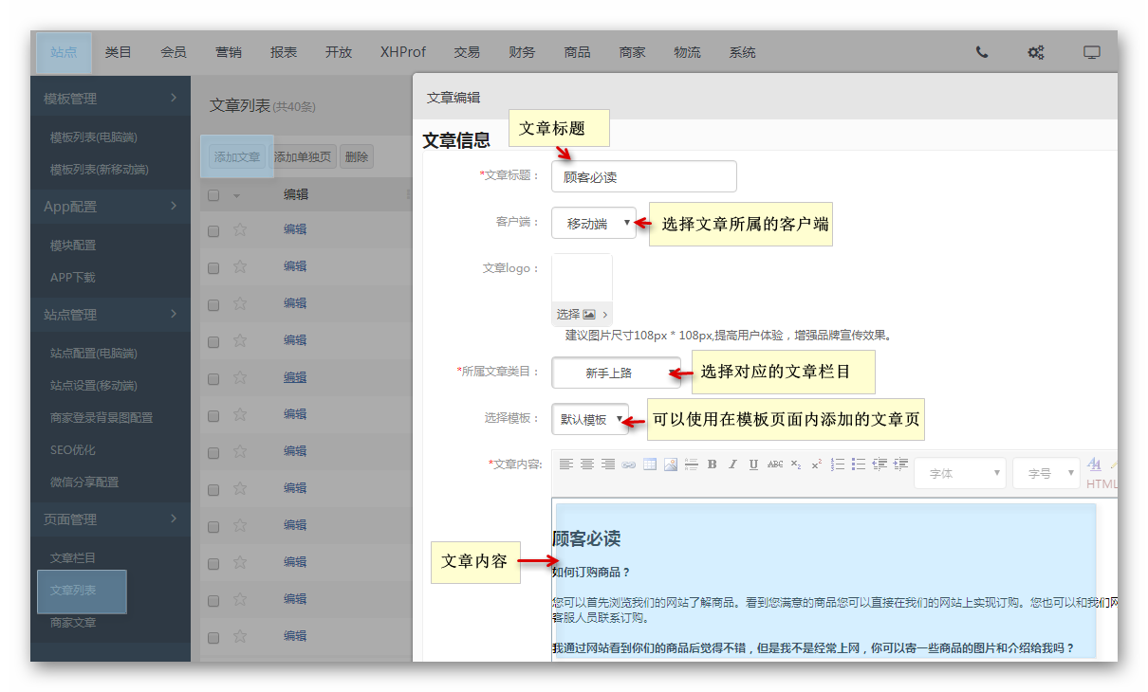The width and height of the screenshot is (1148, 692).
Task: Open the 营销 top menu
Action: click(x=229, y=52)
